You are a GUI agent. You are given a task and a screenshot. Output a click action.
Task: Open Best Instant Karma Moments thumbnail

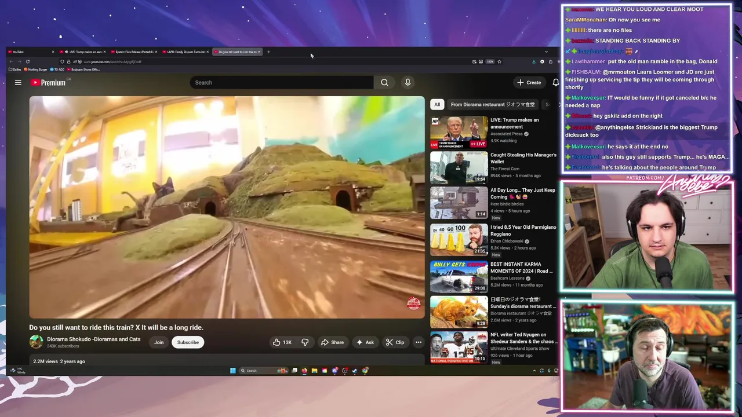click(459, 276)
